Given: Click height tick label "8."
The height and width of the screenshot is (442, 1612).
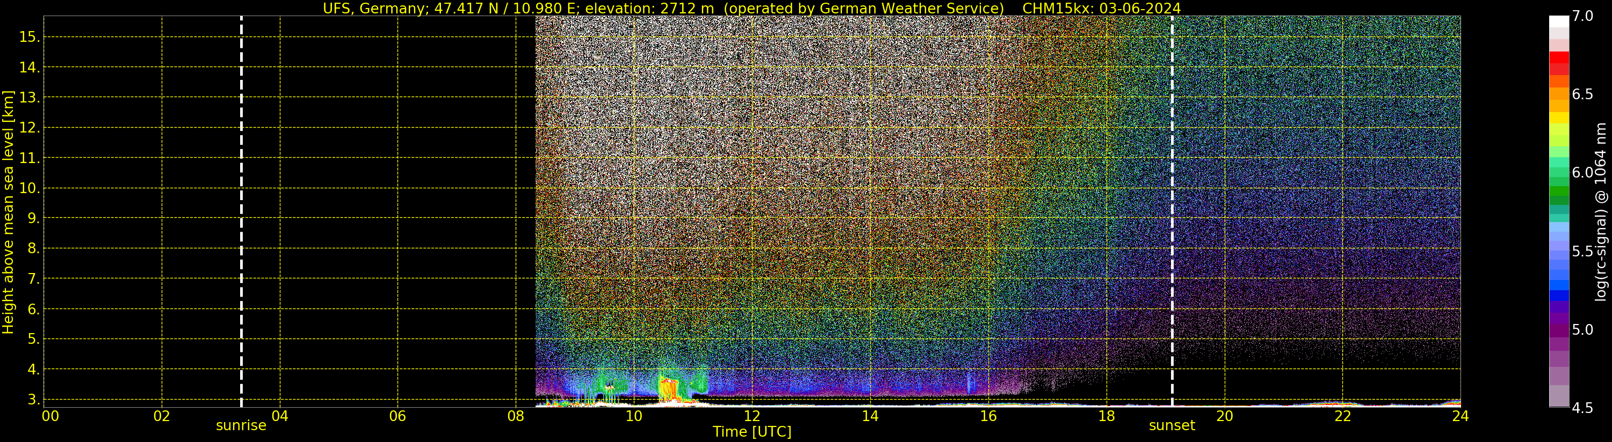Looking at the screenshot, I should click(x=33, y=249).
